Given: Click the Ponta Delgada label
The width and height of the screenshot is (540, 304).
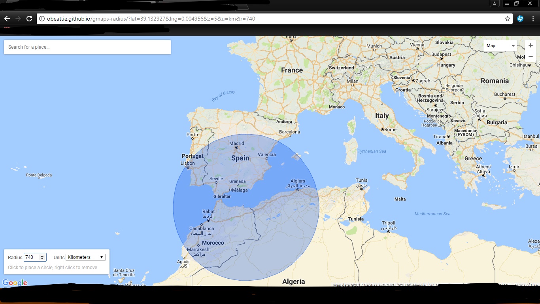Looking at the screenshot, I should pyautogui.click(x=39, y=175).
